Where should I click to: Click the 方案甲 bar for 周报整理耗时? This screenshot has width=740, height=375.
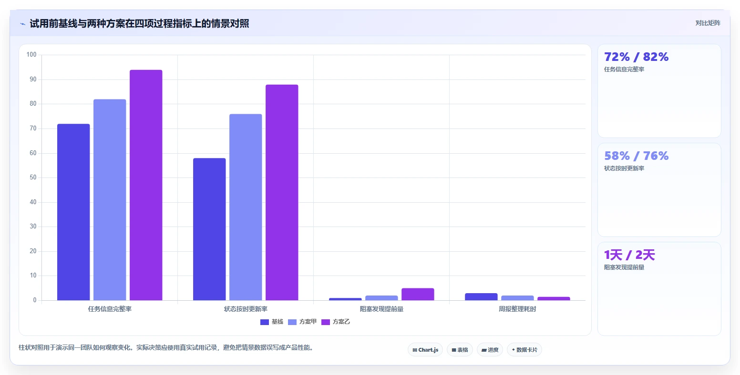click(517, 298)
